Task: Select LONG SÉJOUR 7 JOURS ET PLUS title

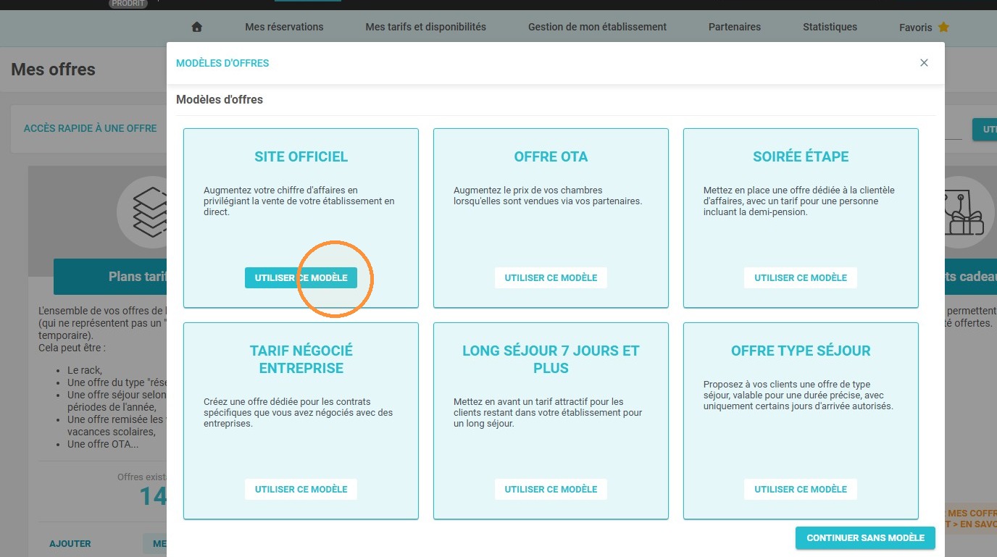Action: pos(551,359)
